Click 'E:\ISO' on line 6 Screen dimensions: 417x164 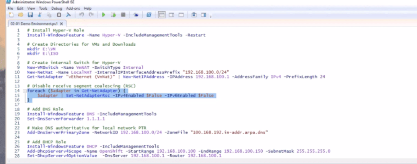point(50,54)
